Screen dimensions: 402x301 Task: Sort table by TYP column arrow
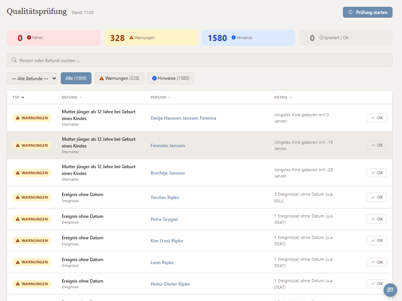23,97
